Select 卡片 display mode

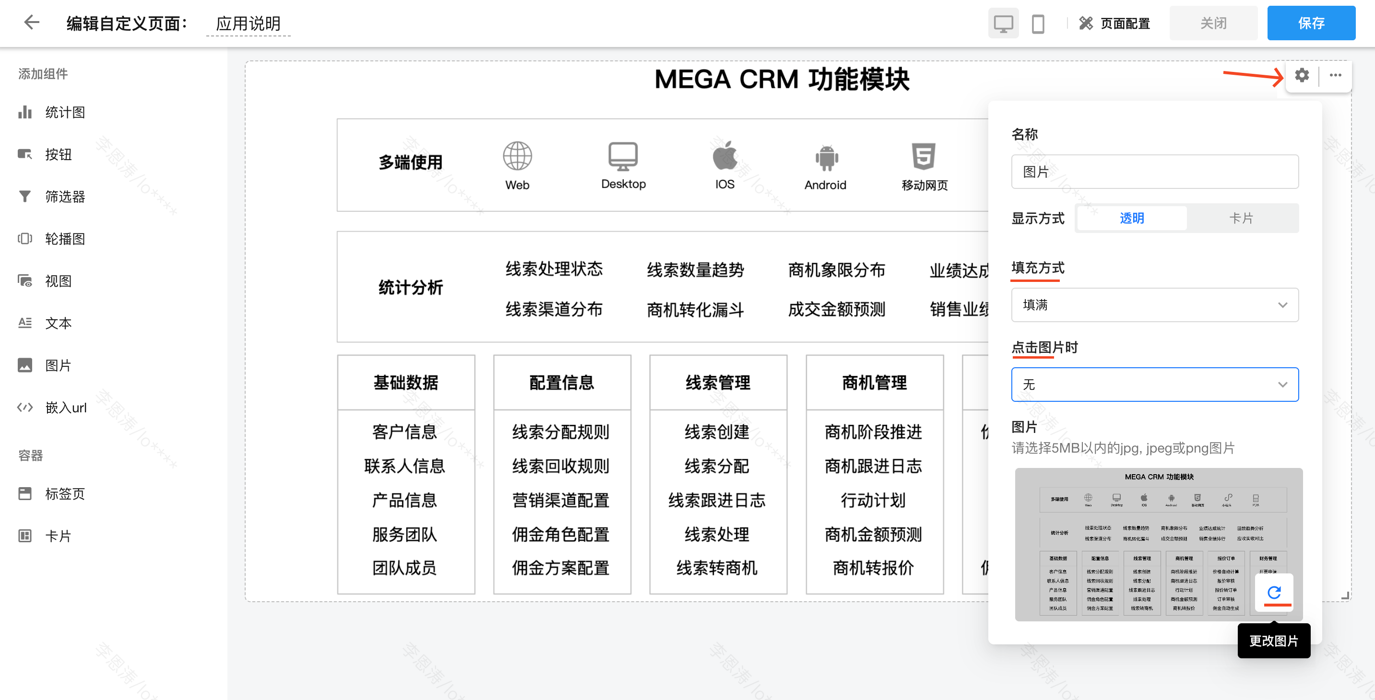(1241, 218)
